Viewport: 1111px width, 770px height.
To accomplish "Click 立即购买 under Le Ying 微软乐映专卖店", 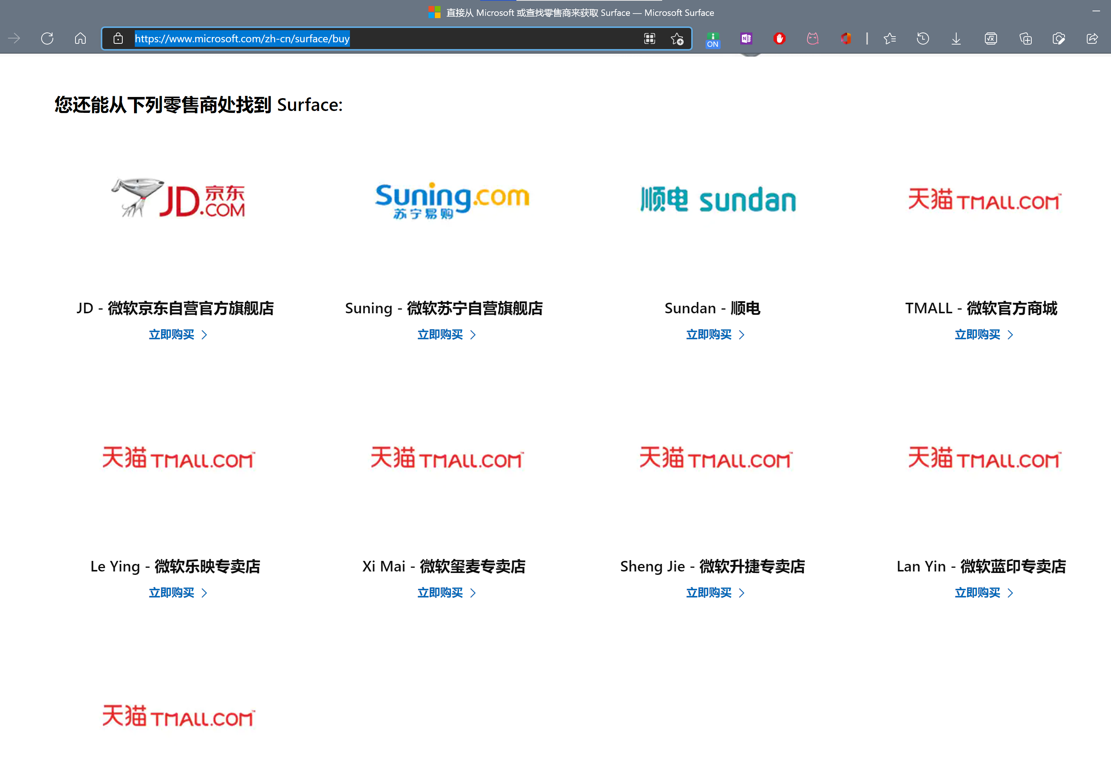I will (178, 593).
